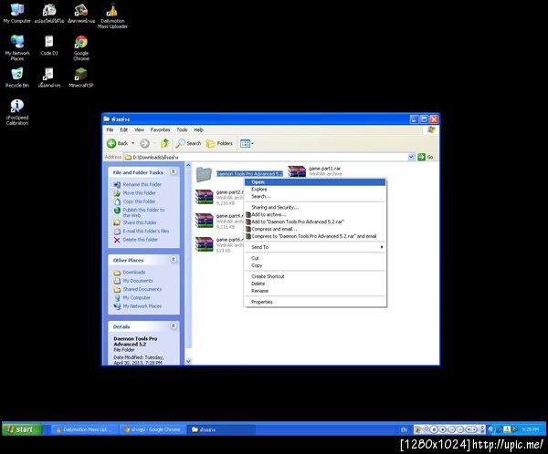This screenshot has height=454, width=548.
Task: Open Search pane in Explorer toolbar
Action: pos(189,143)
